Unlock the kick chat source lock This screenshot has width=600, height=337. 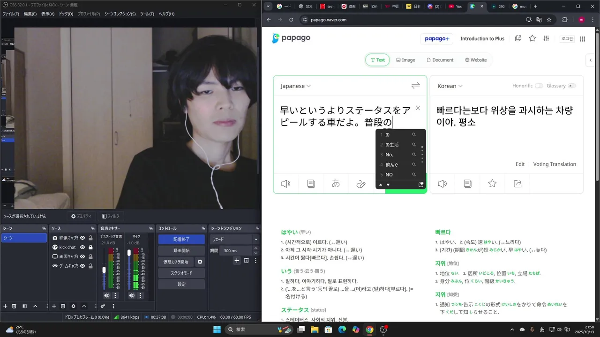(x=90, y=247)
